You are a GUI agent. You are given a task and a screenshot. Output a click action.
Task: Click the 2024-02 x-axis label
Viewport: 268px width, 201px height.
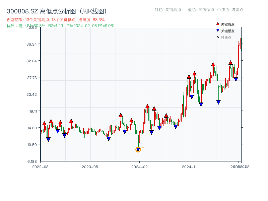coord(139,167)
